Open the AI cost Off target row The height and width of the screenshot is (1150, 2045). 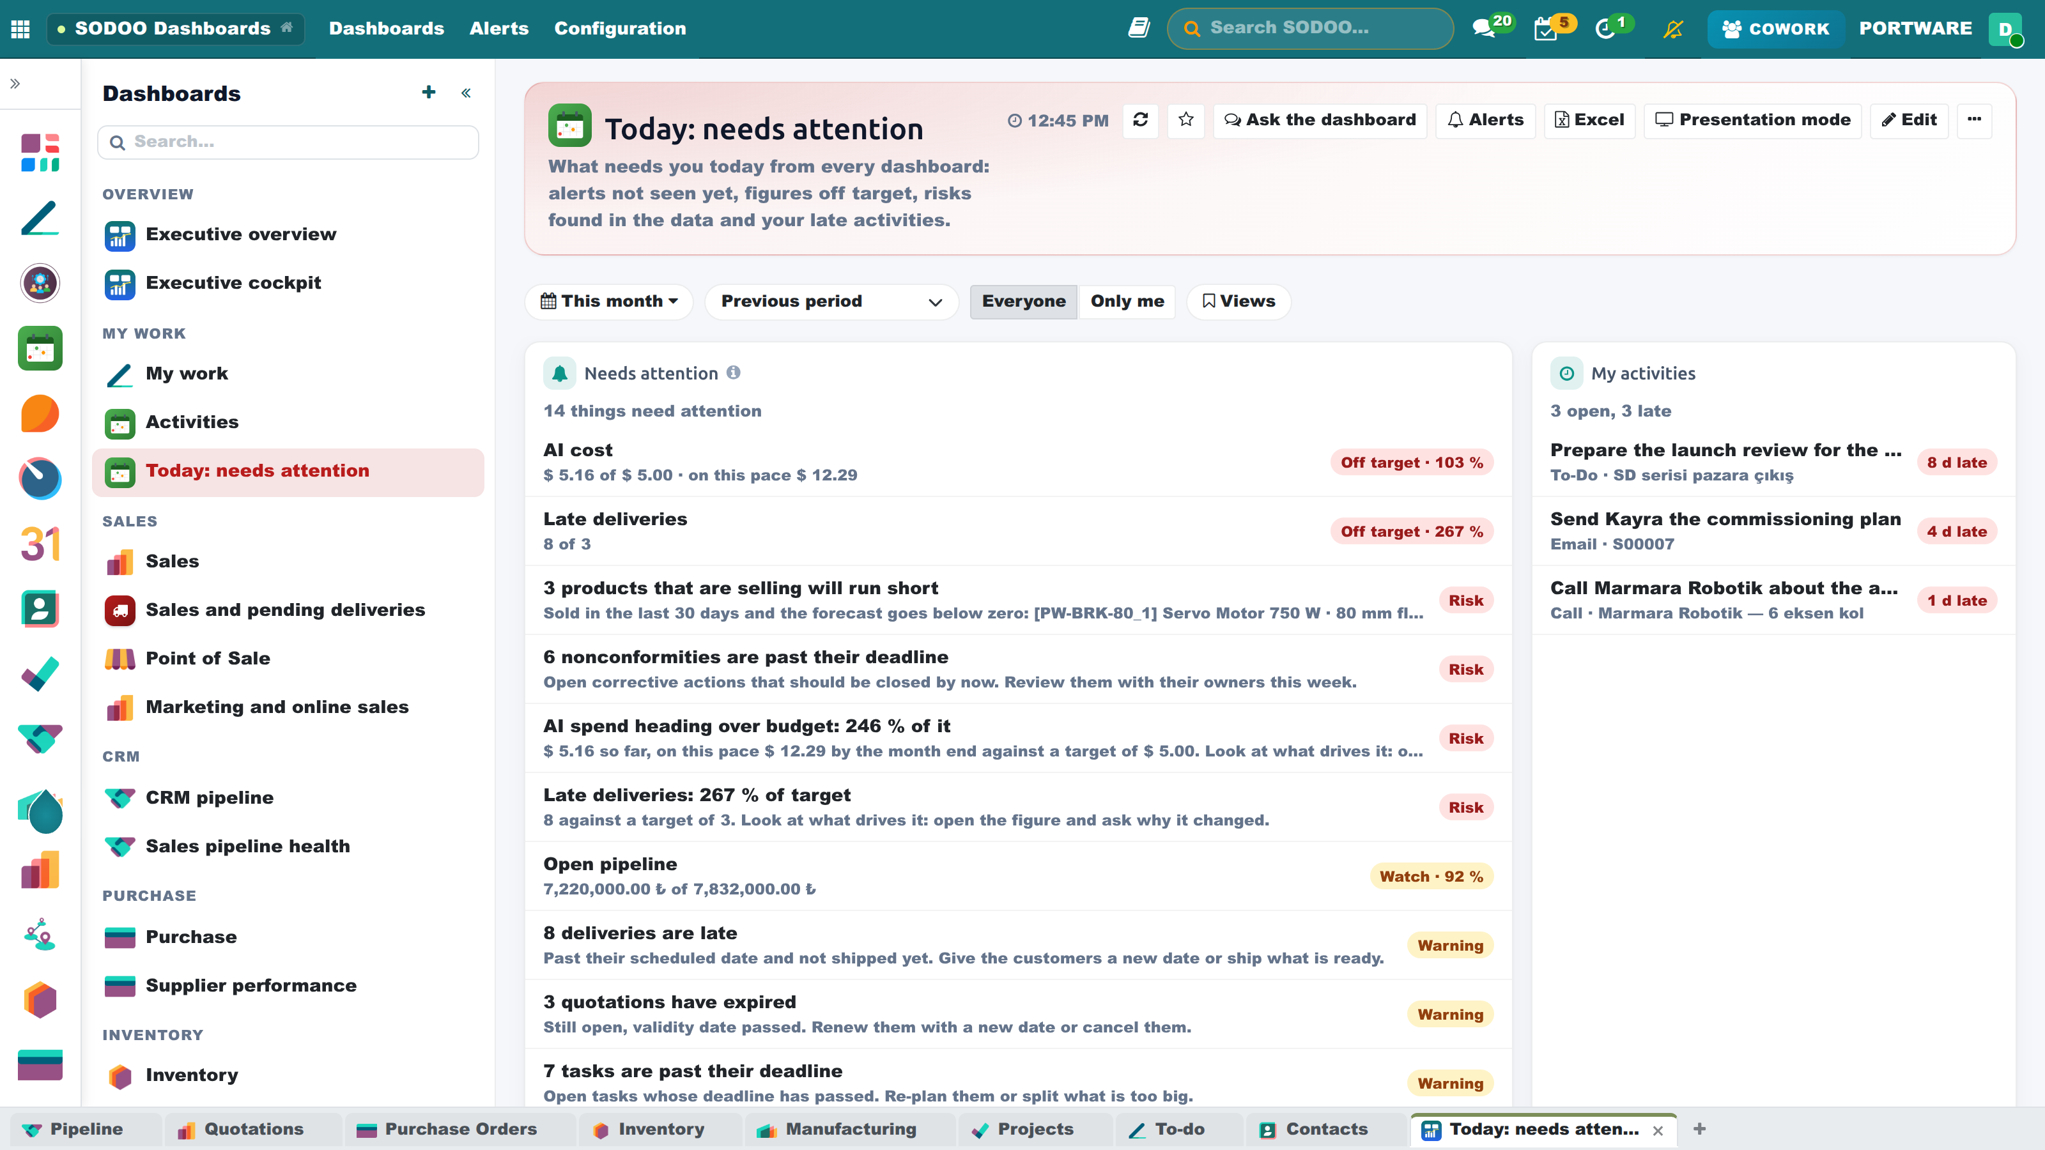tap(1018, 462)
